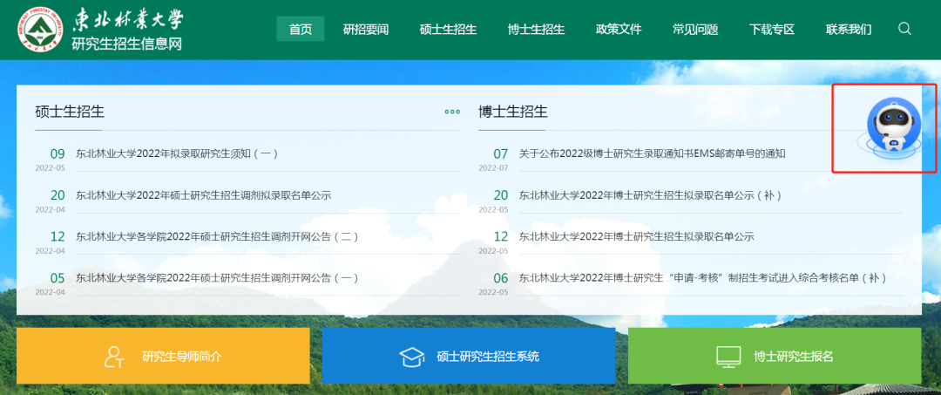The height and width of the screenshot is (395, 941).
Task: Open 研招要闻 menu item
Action: [x=365, y=29]
